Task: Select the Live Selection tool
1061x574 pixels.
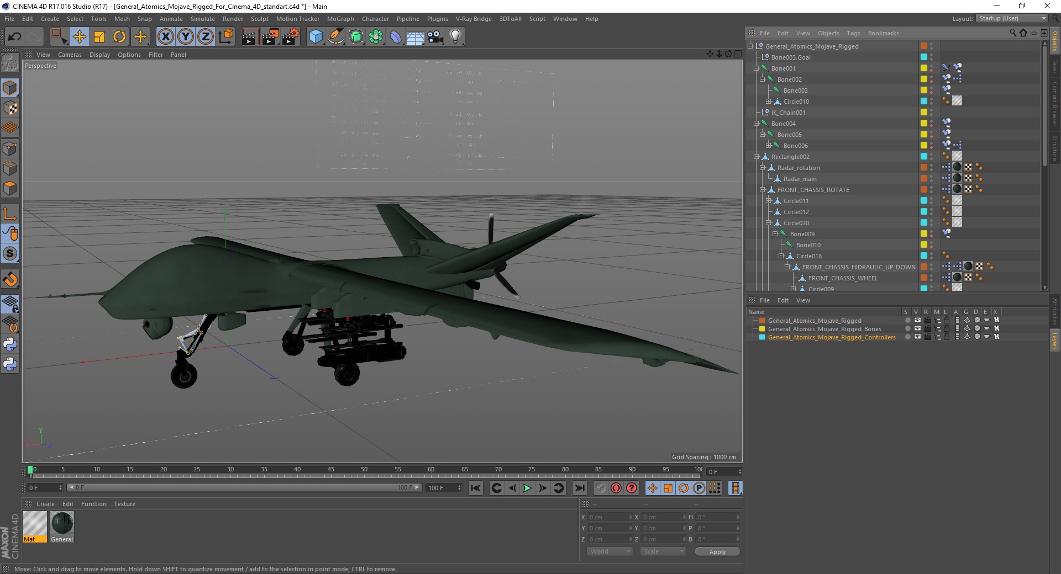Action: click(59, 37)
